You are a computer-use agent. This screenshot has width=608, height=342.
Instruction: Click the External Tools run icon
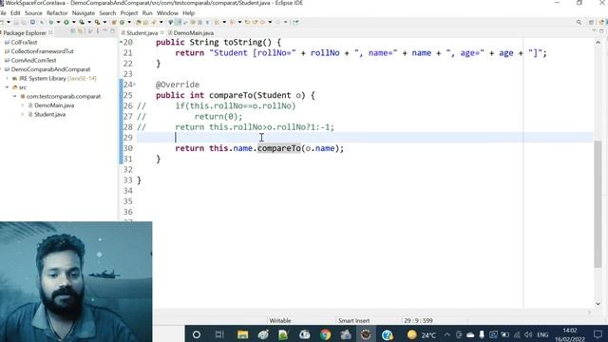[x=97, y=22]
